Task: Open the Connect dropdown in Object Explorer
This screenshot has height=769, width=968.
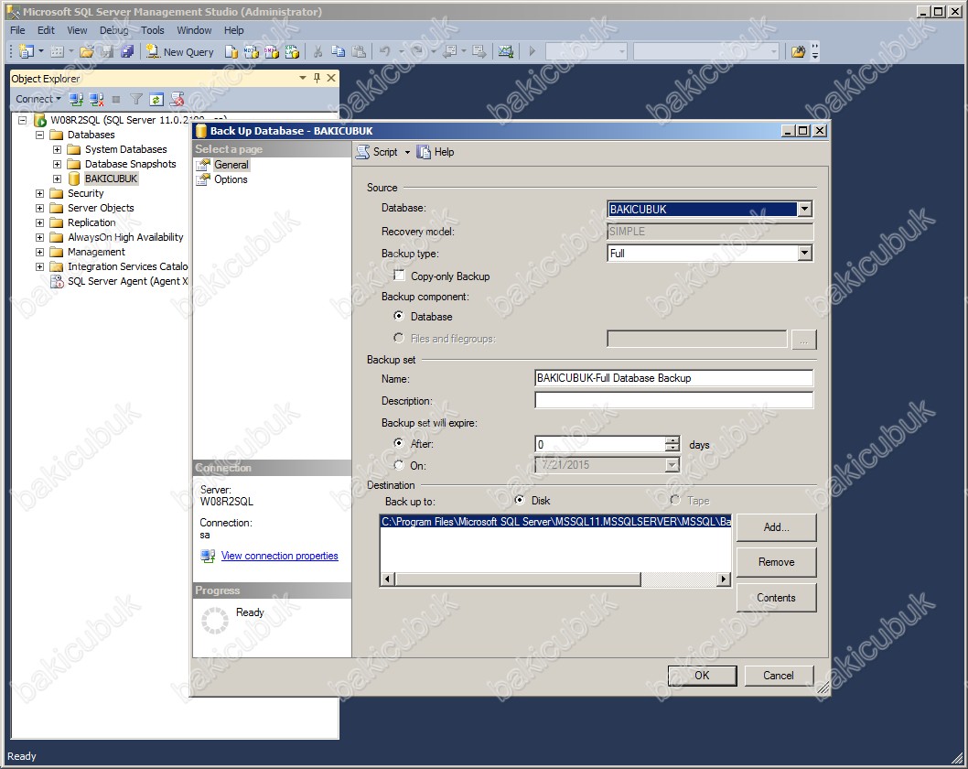Action: (38, 99)
